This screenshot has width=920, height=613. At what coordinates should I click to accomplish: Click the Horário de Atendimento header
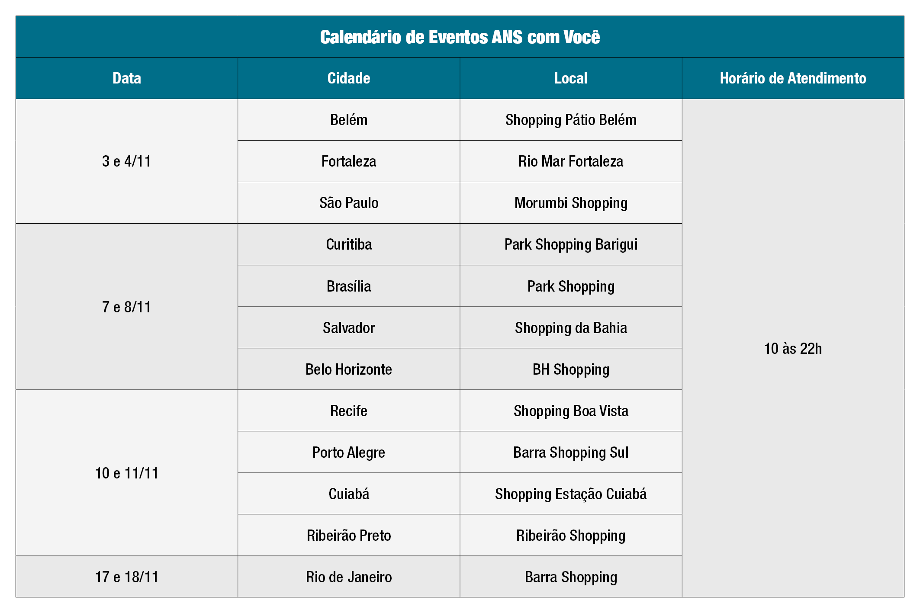click(x=793, y=78)
